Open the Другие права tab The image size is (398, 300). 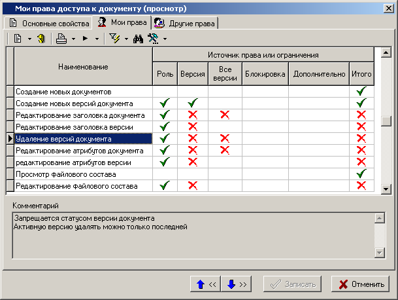184,23
